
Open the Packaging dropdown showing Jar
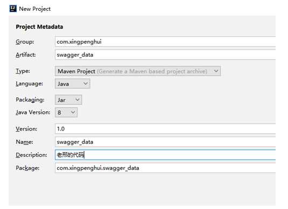coord(68,100)
